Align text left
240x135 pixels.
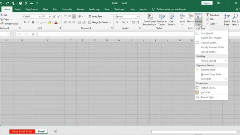pos(65,22)
